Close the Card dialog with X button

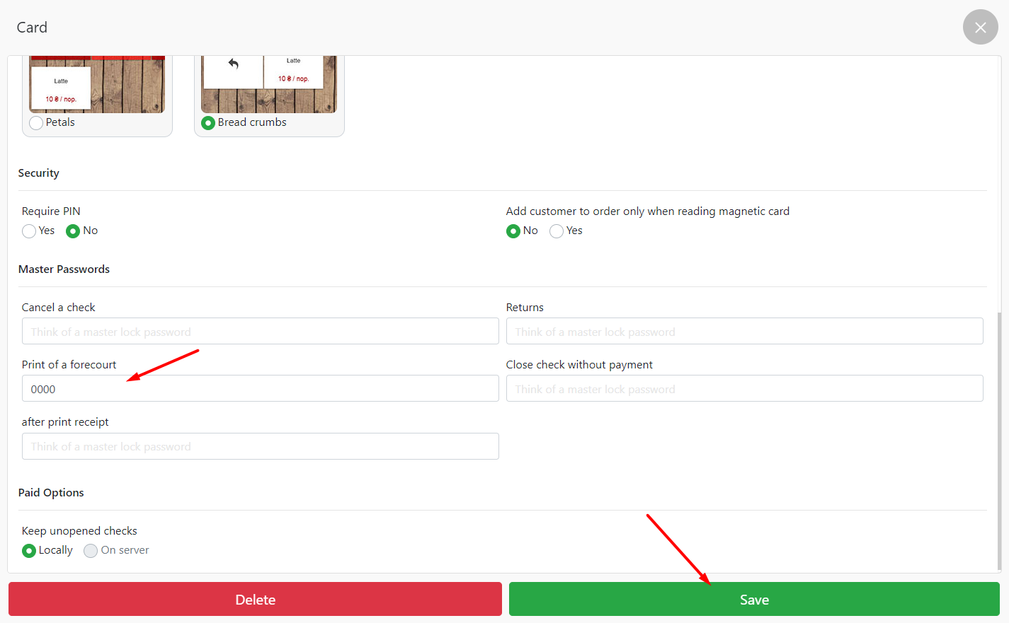click(980, 28)
